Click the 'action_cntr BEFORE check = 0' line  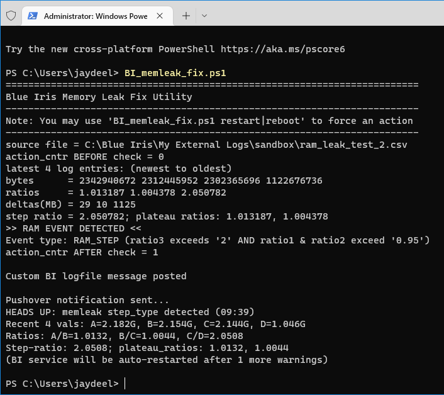(85, 157)
